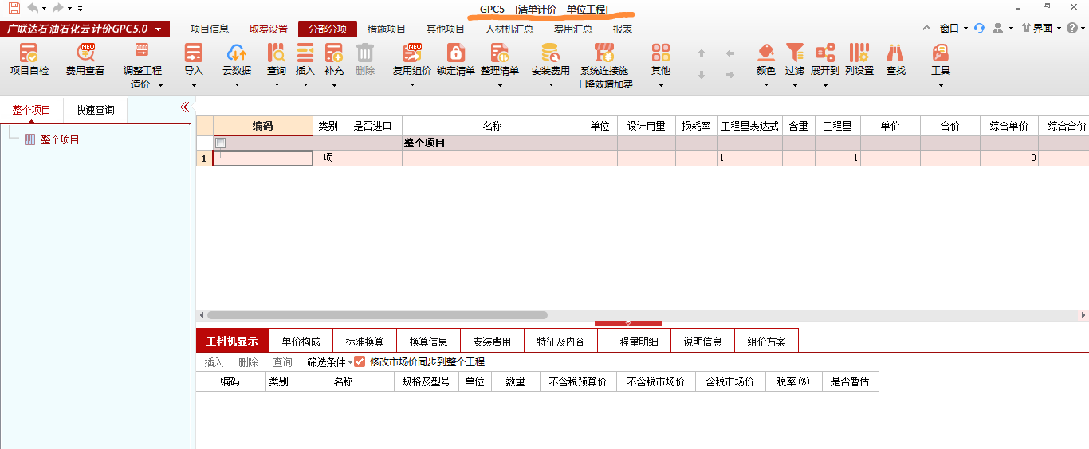Image resolution: width=1089 pixels, height=449 pixels.
Task: Open the GPC5.0 application menu dropdown
Action: click(159, 29)
